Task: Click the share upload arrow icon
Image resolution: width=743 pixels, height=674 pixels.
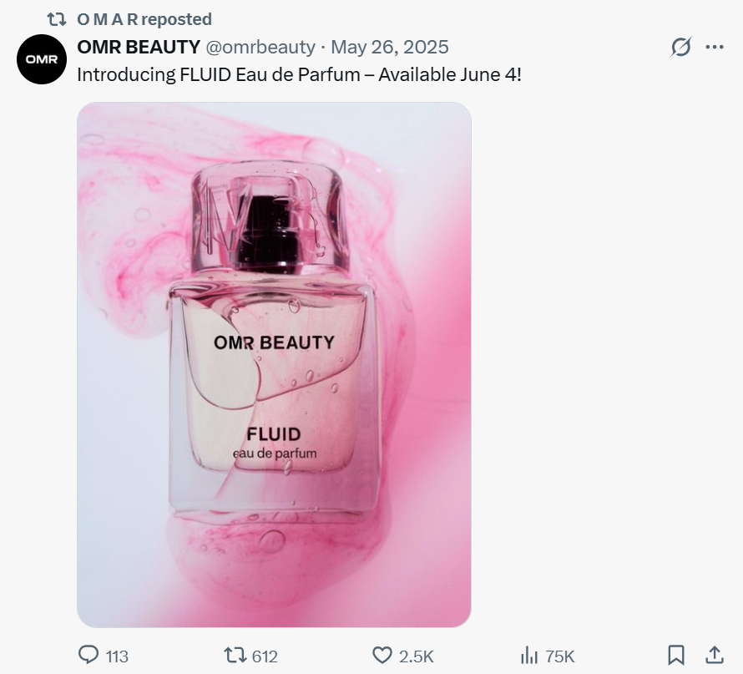Action: coord(715,655)
